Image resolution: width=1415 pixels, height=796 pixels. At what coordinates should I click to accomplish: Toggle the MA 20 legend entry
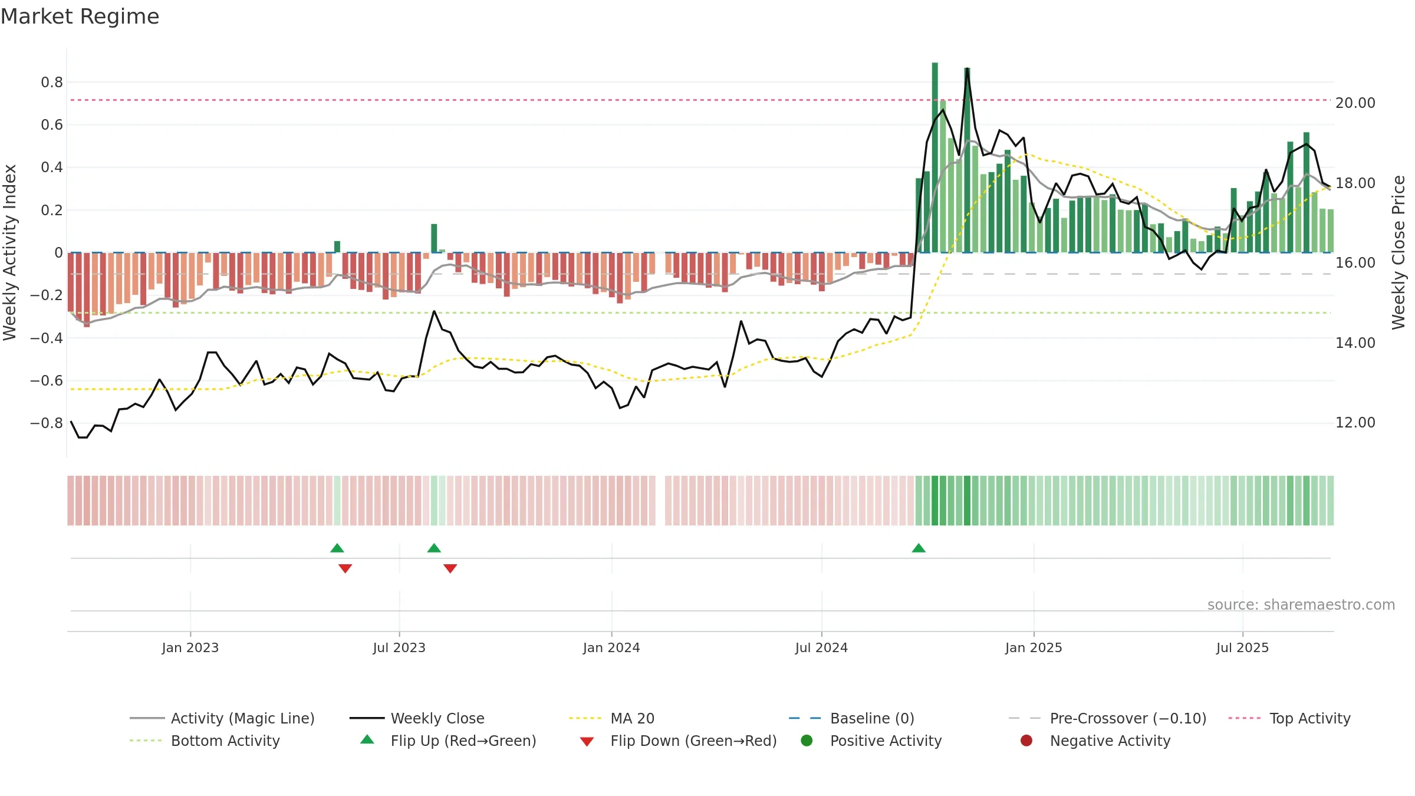611,718
